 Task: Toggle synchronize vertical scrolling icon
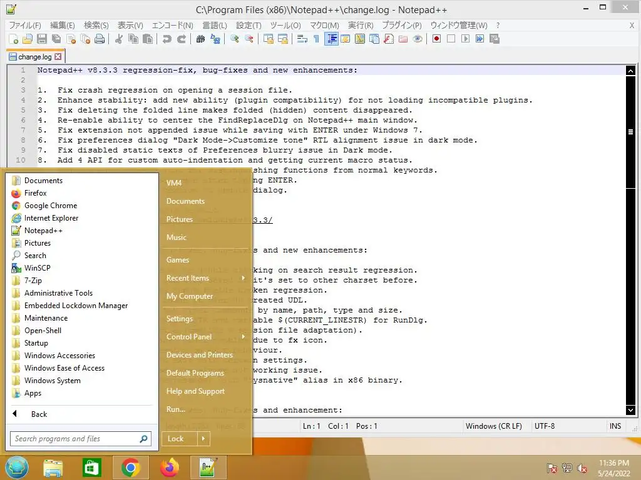coord(268,39)
